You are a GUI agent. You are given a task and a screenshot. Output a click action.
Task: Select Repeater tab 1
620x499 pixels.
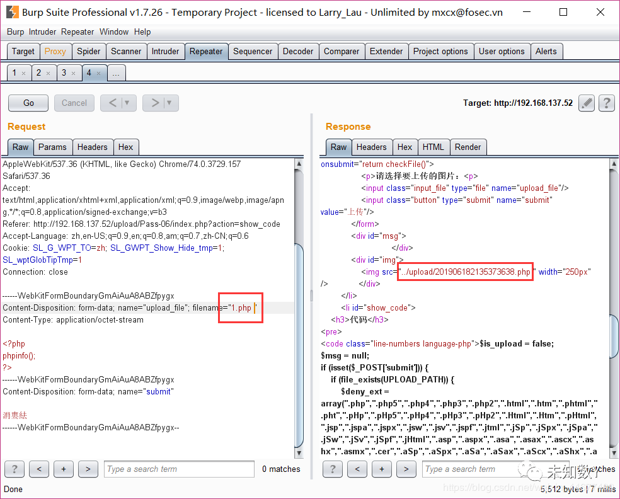tap(14, 72)
